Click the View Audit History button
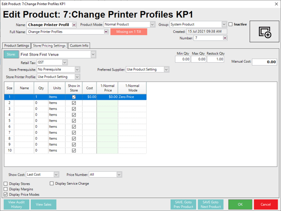The image size is (281, 211). (17, 204)
